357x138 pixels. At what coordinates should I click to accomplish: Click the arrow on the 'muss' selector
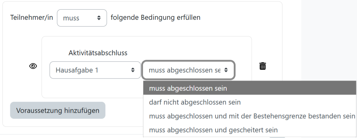pos(99,18)
